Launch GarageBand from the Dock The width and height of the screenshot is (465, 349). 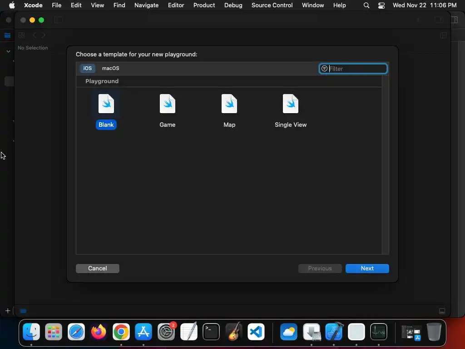point(234,331)
